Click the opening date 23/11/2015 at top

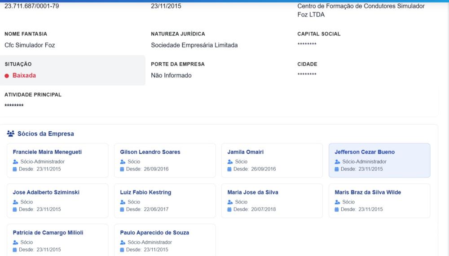(166, 6)
